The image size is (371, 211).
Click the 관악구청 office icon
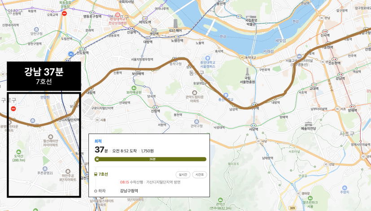(196, 122)
